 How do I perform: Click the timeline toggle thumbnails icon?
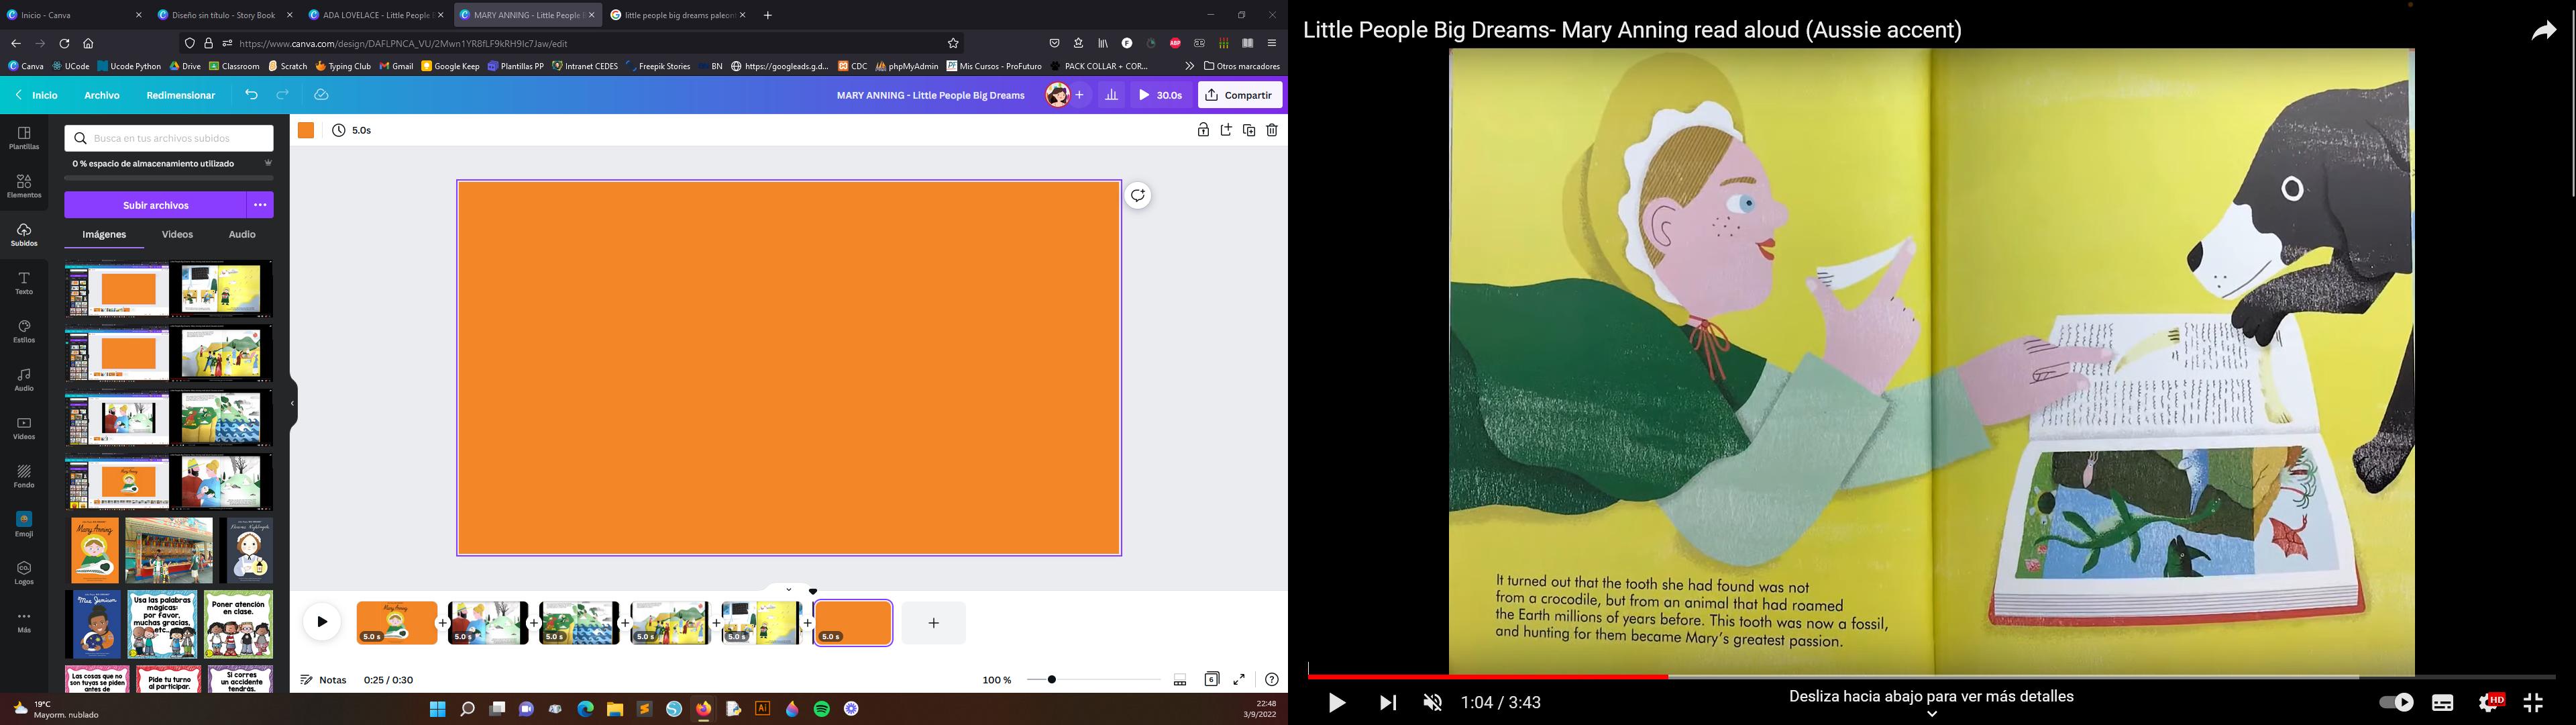[1180, 680]
